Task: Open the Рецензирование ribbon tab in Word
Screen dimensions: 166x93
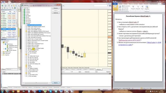Action: [154, 4]
